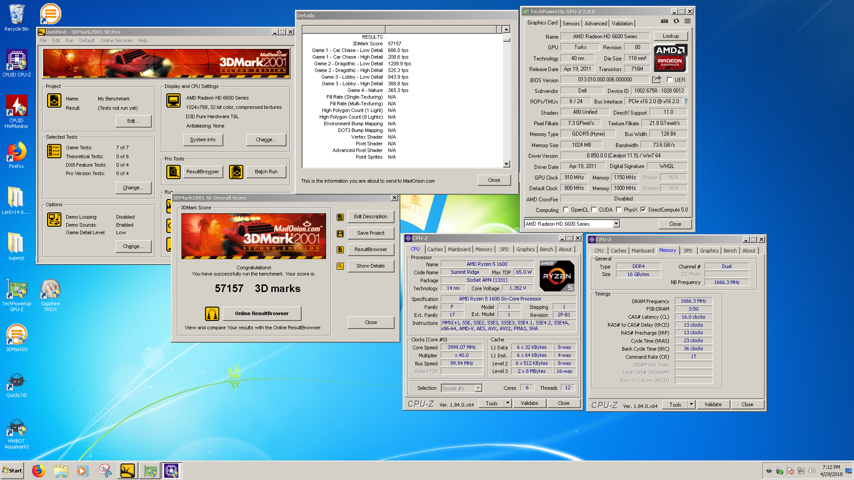This screenshot has height=480, width=854.
Task: Click the Details list scroll up arrow
Action: [506, 29]
